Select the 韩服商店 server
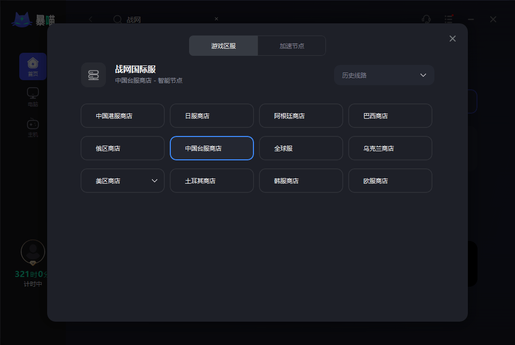 pyautogui.click(x=301, y=181)
